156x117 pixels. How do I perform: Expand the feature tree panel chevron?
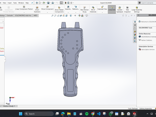[x=3, y=21]
